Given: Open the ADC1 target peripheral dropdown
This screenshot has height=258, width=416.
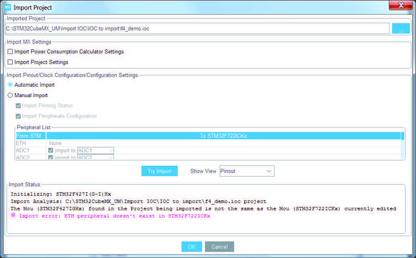Looking at the screenshot, I should (96, 150).
